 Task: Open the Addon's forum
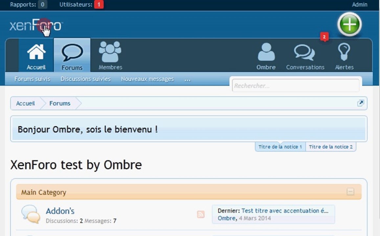[60, 211]
